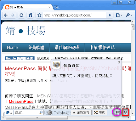Viewport: 136px width, 121px height.
Task: Open the 最佳網路硬碟 navigation item
Action: [x=67, y=47]
